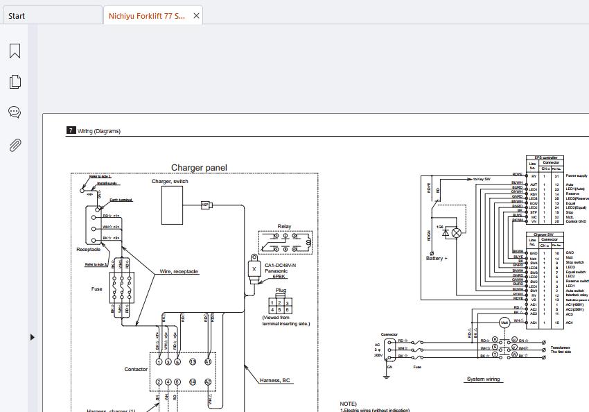Click the 'Charger, switch' label
The width and height of the screenshot is (589, 412).
pyautogui.click(x=170, y=181)
